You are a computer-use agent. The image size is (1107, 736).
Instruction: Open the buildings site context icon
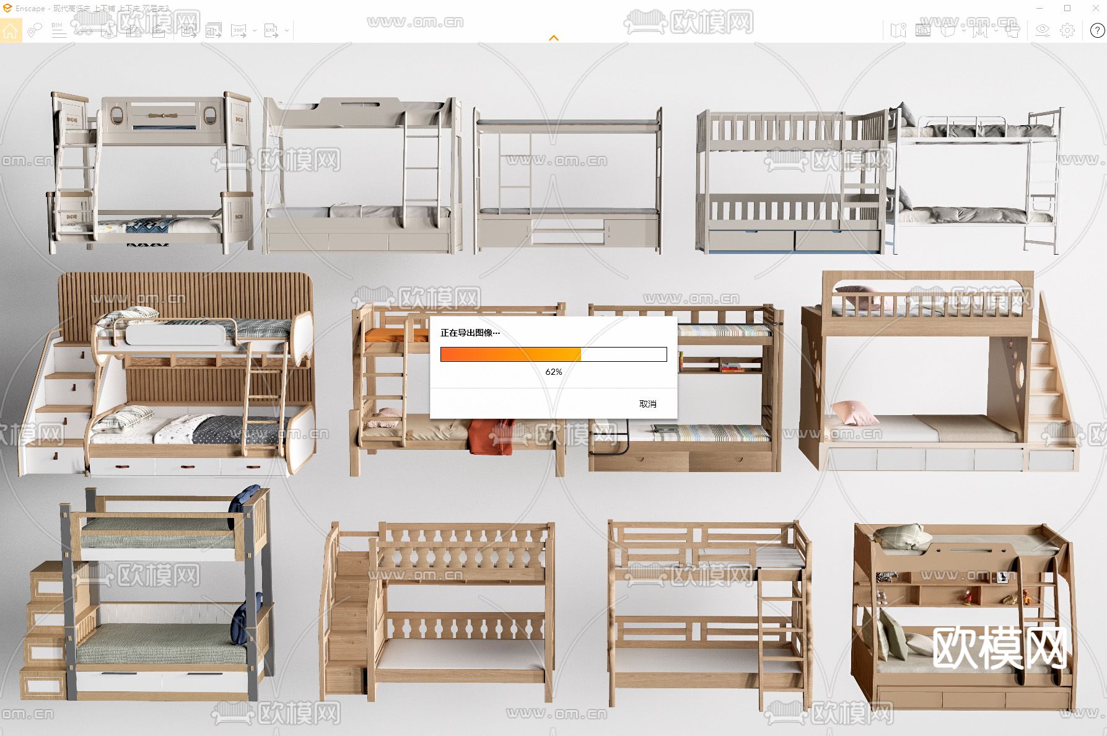pyautogui.click(x=134, y=30)
